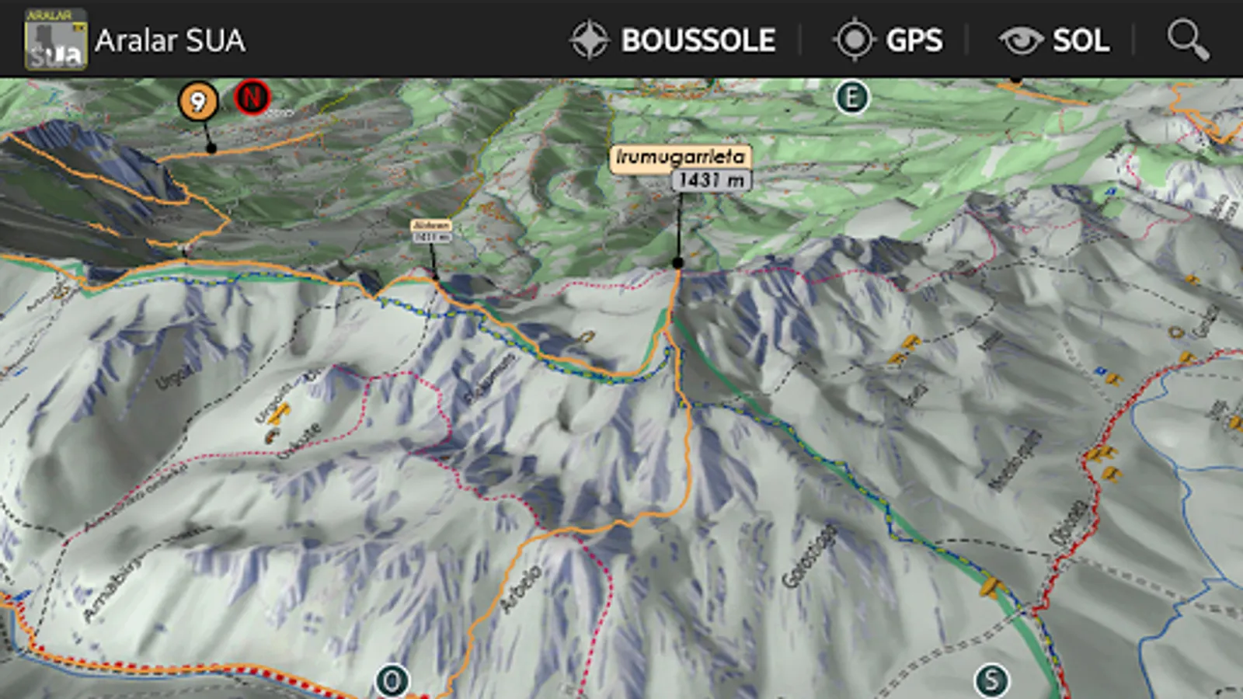The image size is (1243, 699).
Task: Select the Irumugarrieta peak label
Action: [x=681, y=157]
